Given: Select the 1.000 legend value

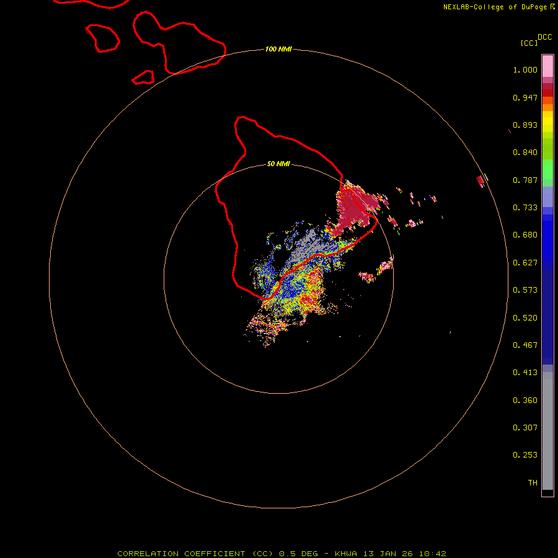Looking at the screenshot, I should coord(525,69).
